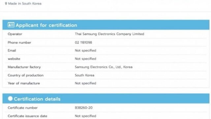
Task: Select 'Samsung Electronics Co., Ltd., Korea' value
Action: coord(104,67)
